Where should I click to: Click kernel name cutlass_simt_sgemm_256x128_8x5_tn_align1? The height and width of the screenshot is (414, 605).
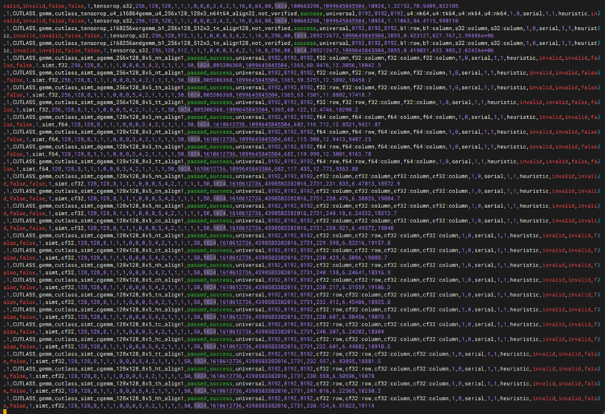(x=120, y=88)
